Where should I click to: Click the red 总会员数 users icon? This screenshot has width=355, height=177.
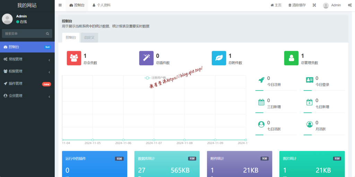pos(74,58)
